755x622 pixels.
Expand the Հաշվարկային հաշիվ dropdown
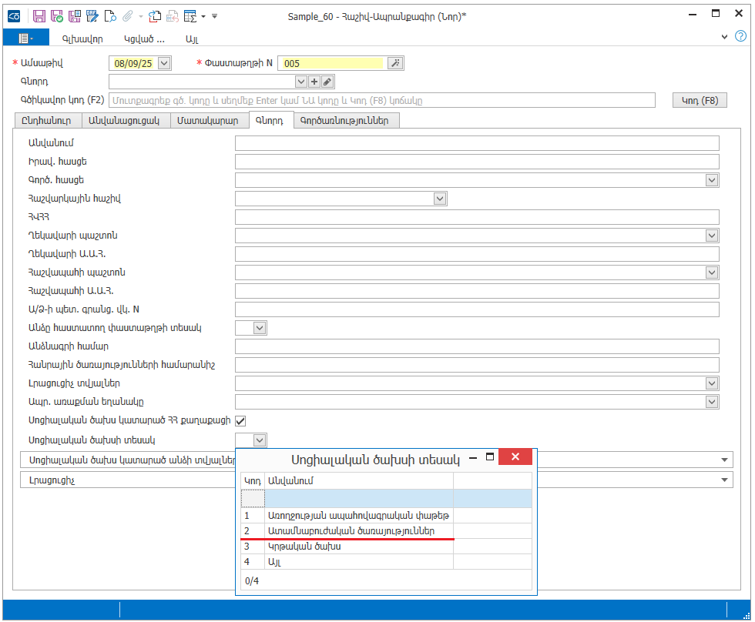click(440, 199)
